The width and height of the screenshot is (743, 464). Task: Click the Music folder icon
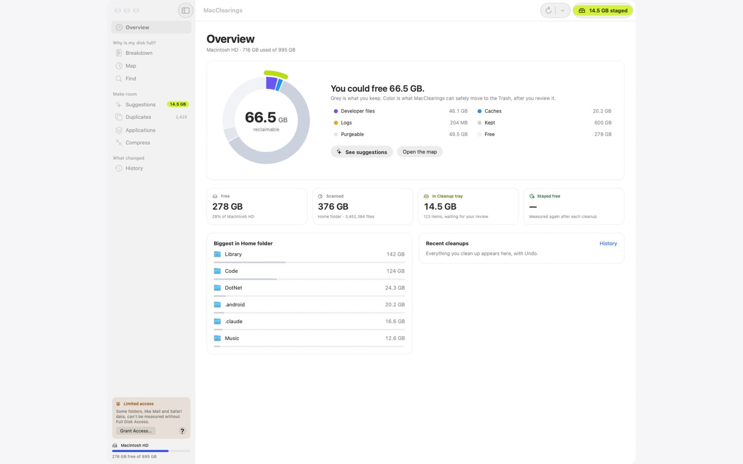(217, 338)
